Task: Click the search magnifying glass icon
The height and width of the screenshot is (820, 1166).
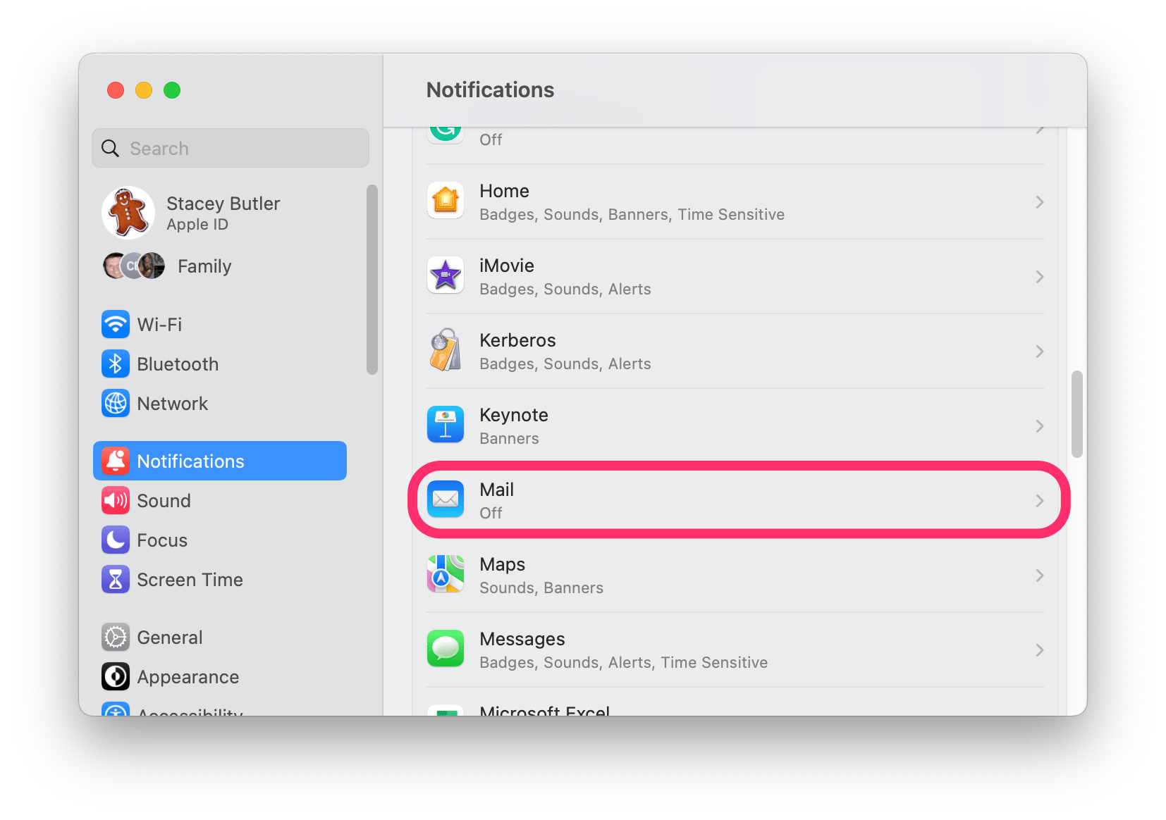Action: coord(111,148)
